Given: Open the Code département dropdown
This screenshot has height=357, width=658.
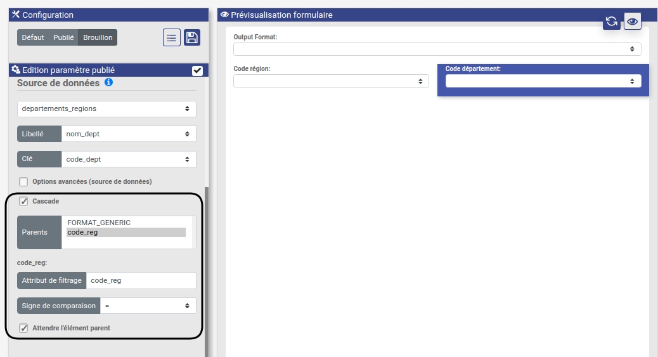Looking at the screenshot, I should click(543, 81).
